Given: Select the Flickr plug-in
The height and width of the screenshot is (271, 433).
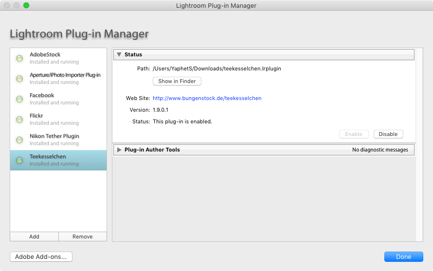Looking at the screenshot, I should [x=58, y=119].
